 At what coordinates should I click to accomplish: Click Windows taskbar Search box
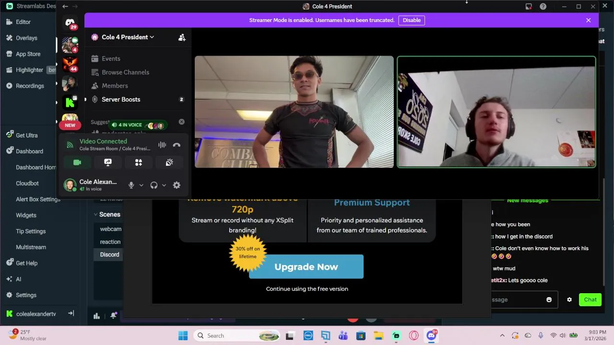click(x=237, y=336)
